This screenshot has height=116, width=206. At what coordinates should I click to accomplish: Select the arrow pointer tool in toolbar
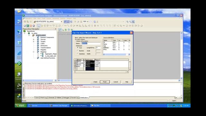(39, 26)
